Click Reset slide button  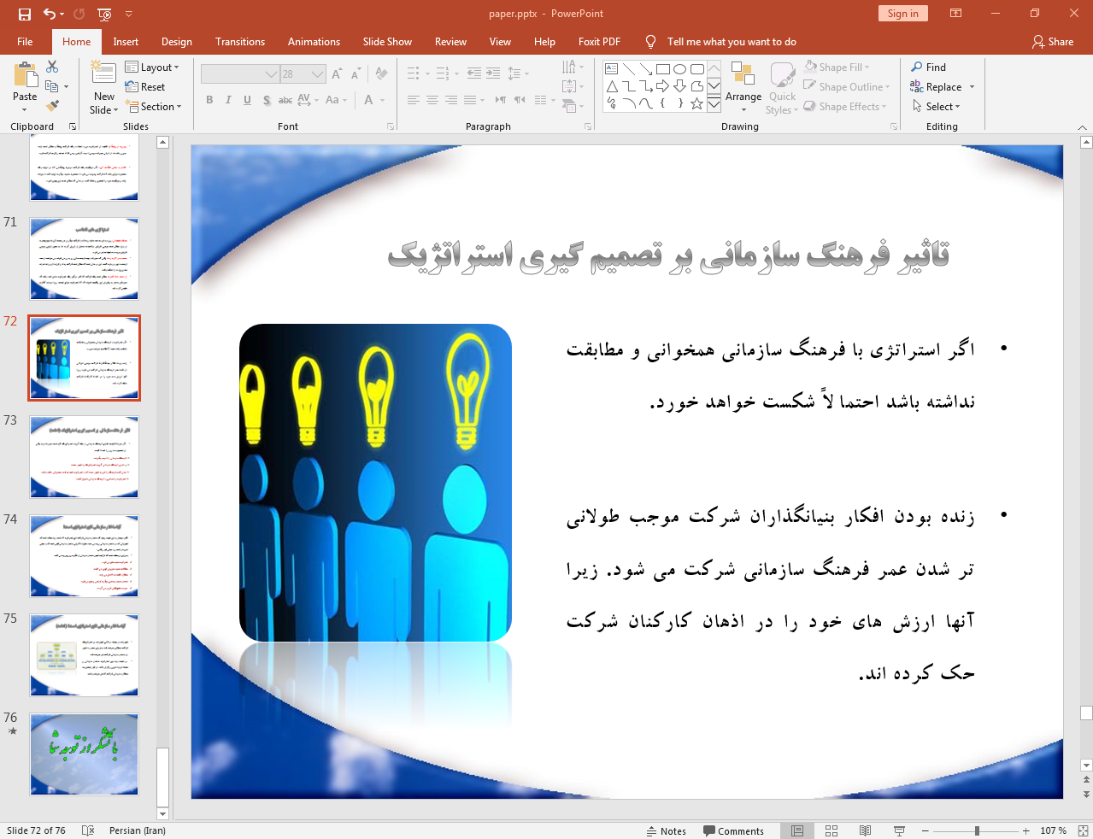(145, 87)
